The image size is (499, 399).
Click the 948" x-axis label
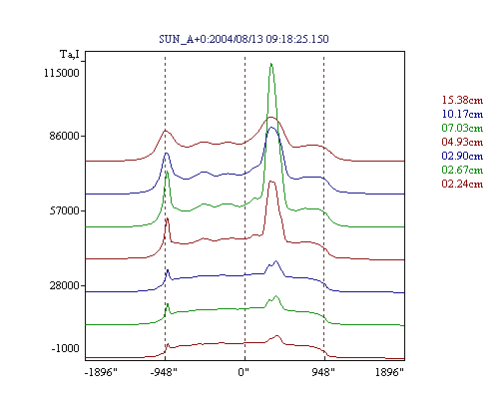point(323,372)
